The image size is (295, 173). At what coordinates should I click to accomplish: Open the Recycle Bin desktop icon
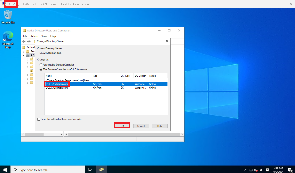[8, 17]
